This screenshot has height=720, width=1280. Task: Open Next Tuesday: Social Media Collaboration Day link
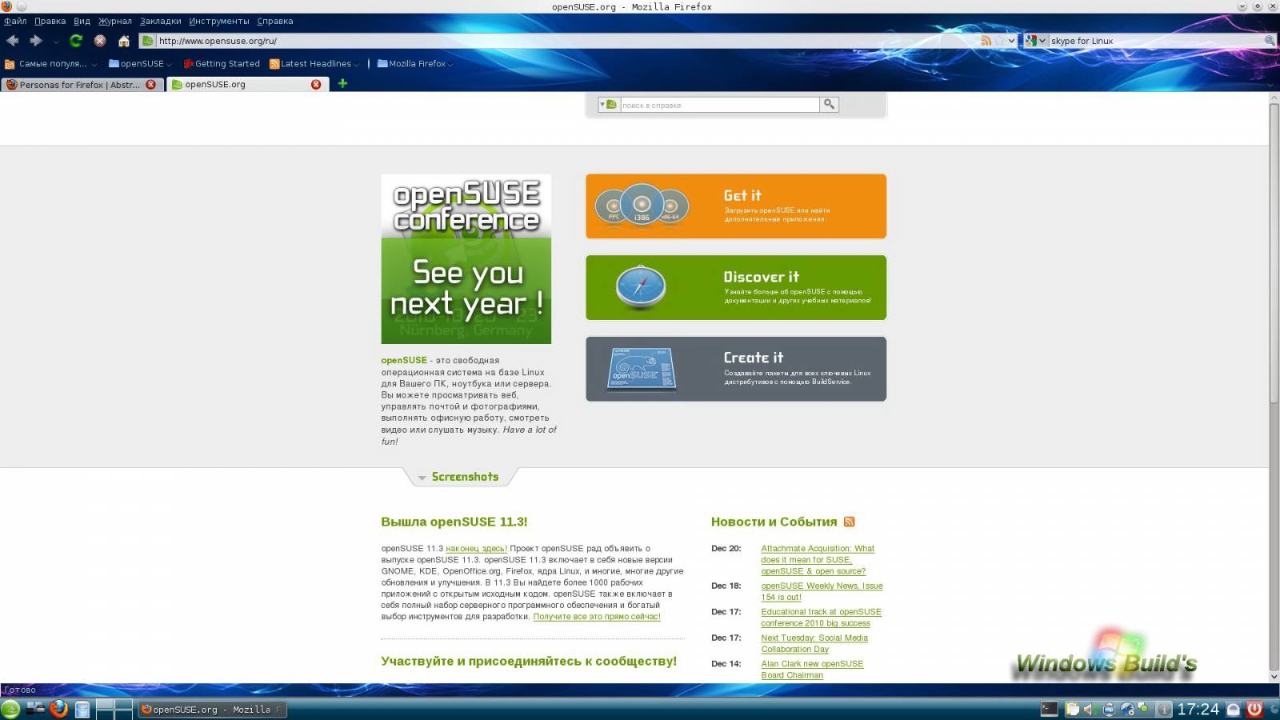[x=814, y=643]
